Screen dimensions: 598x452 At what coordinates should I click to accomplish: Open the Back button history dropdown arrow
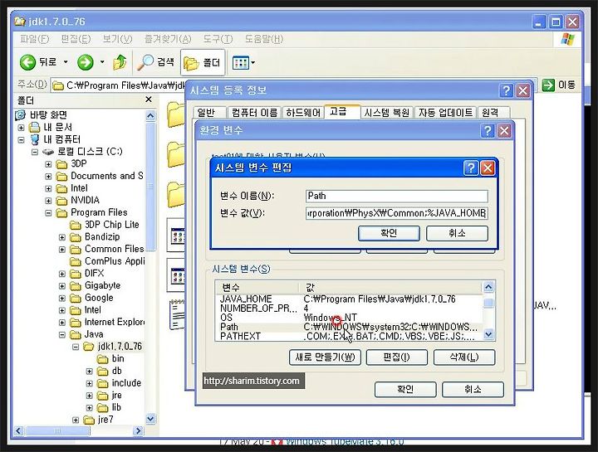click(x=66, y=61)
